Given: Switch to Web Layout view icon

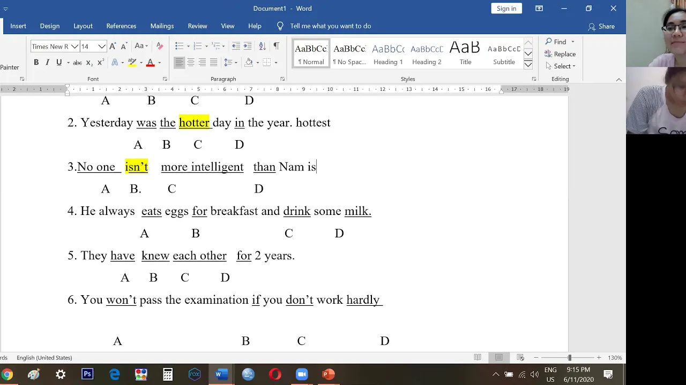Looking at the screenshot, I should coord(520,358).
